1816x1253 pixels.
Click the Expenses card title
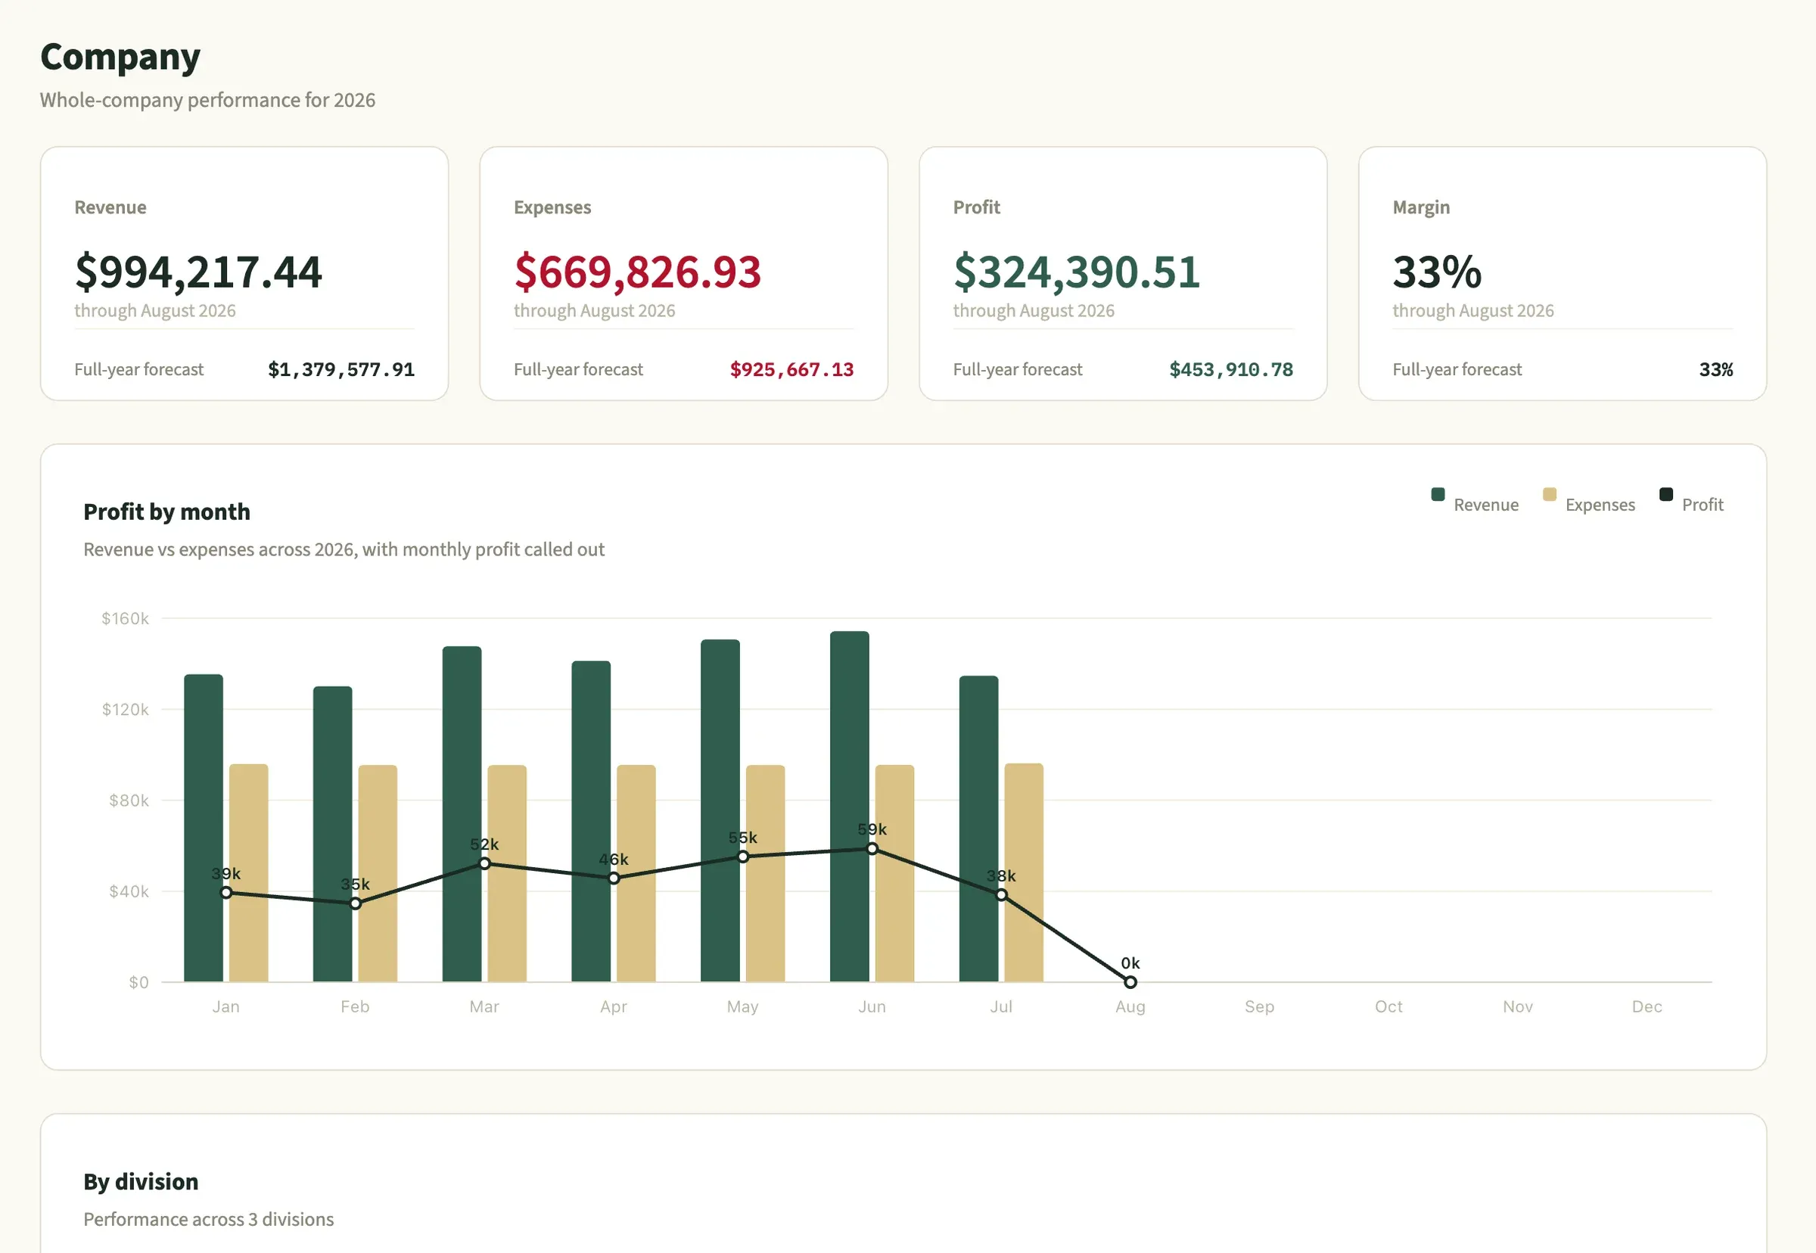(552, 207)
